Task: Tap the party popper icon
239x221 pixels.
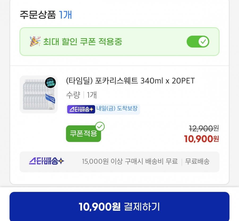Action: (35, 42)
